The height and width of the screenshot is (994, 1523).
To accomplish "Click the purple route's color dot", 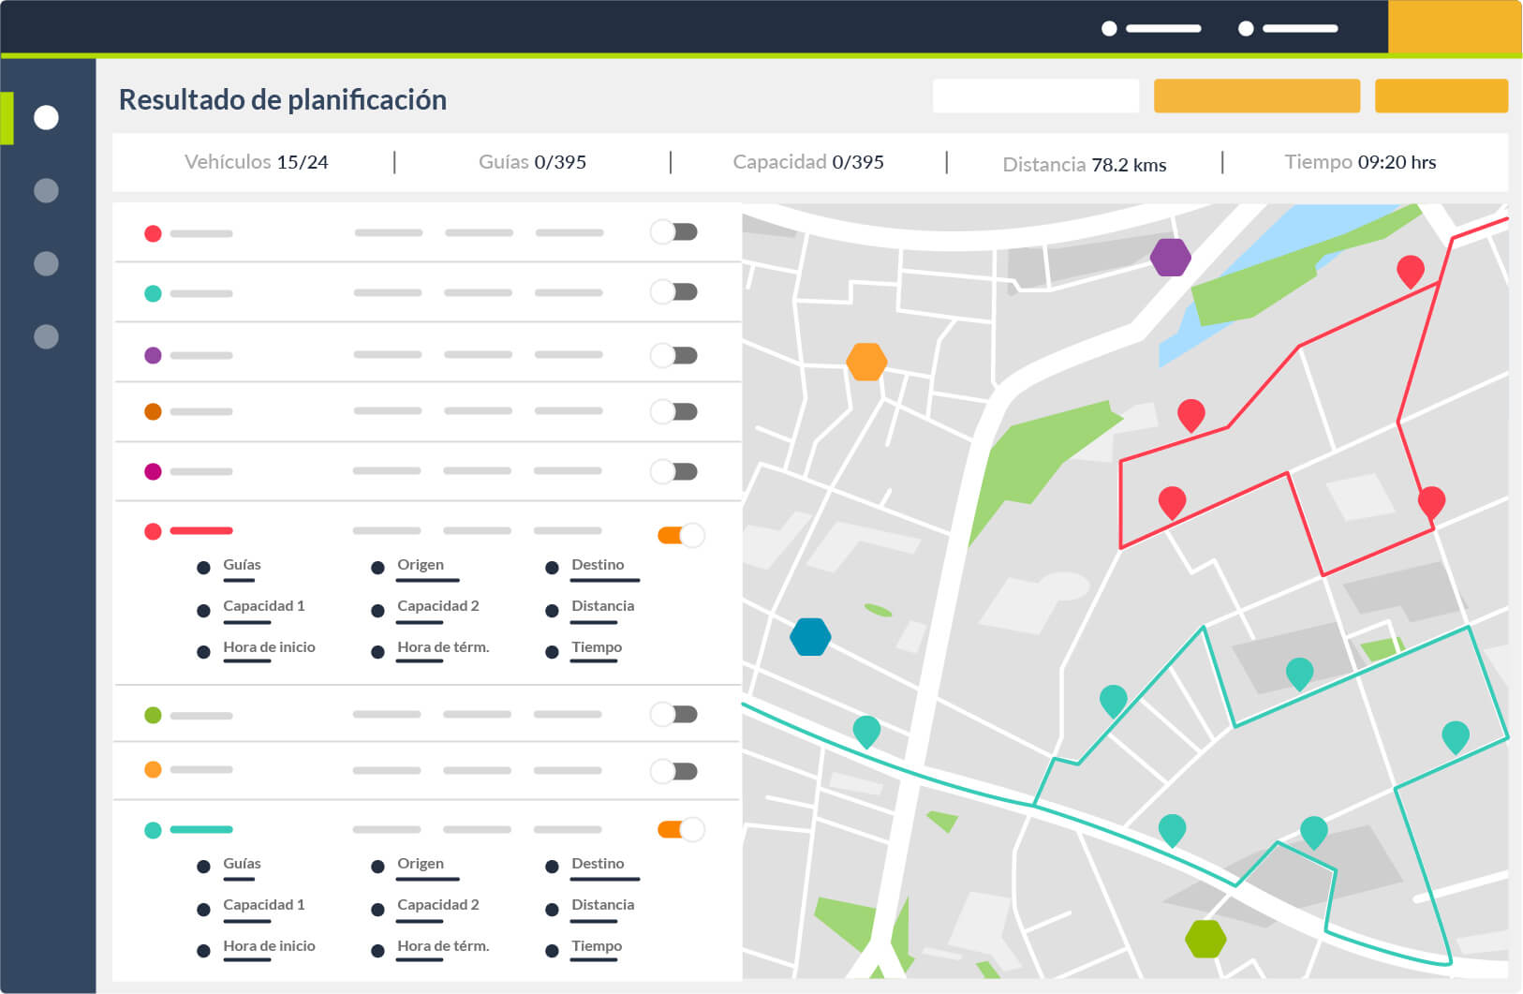I will (153, 355).
